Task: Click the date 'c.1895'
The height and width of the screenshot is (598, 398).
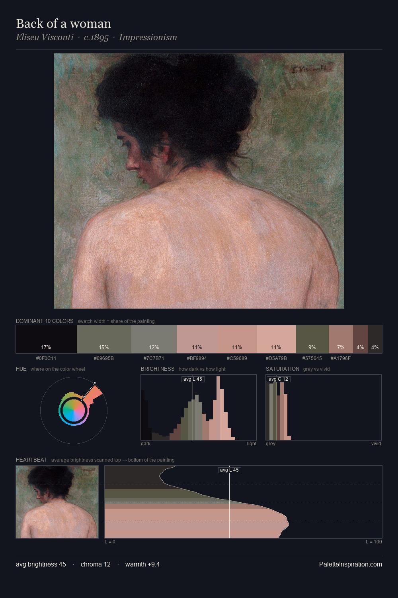Action: point(96,37)
